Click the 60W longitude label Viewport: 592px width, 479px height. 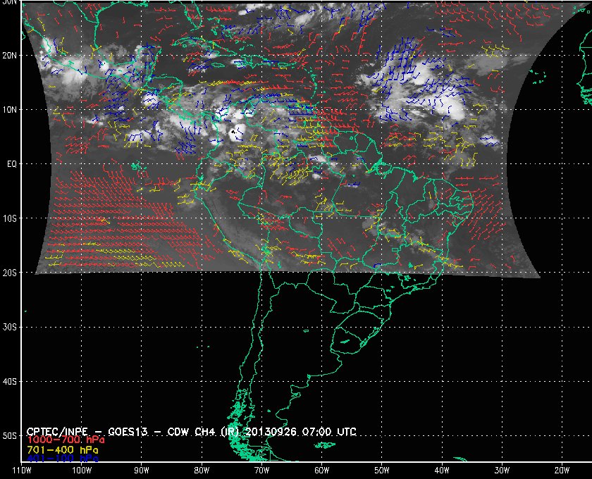321,471
